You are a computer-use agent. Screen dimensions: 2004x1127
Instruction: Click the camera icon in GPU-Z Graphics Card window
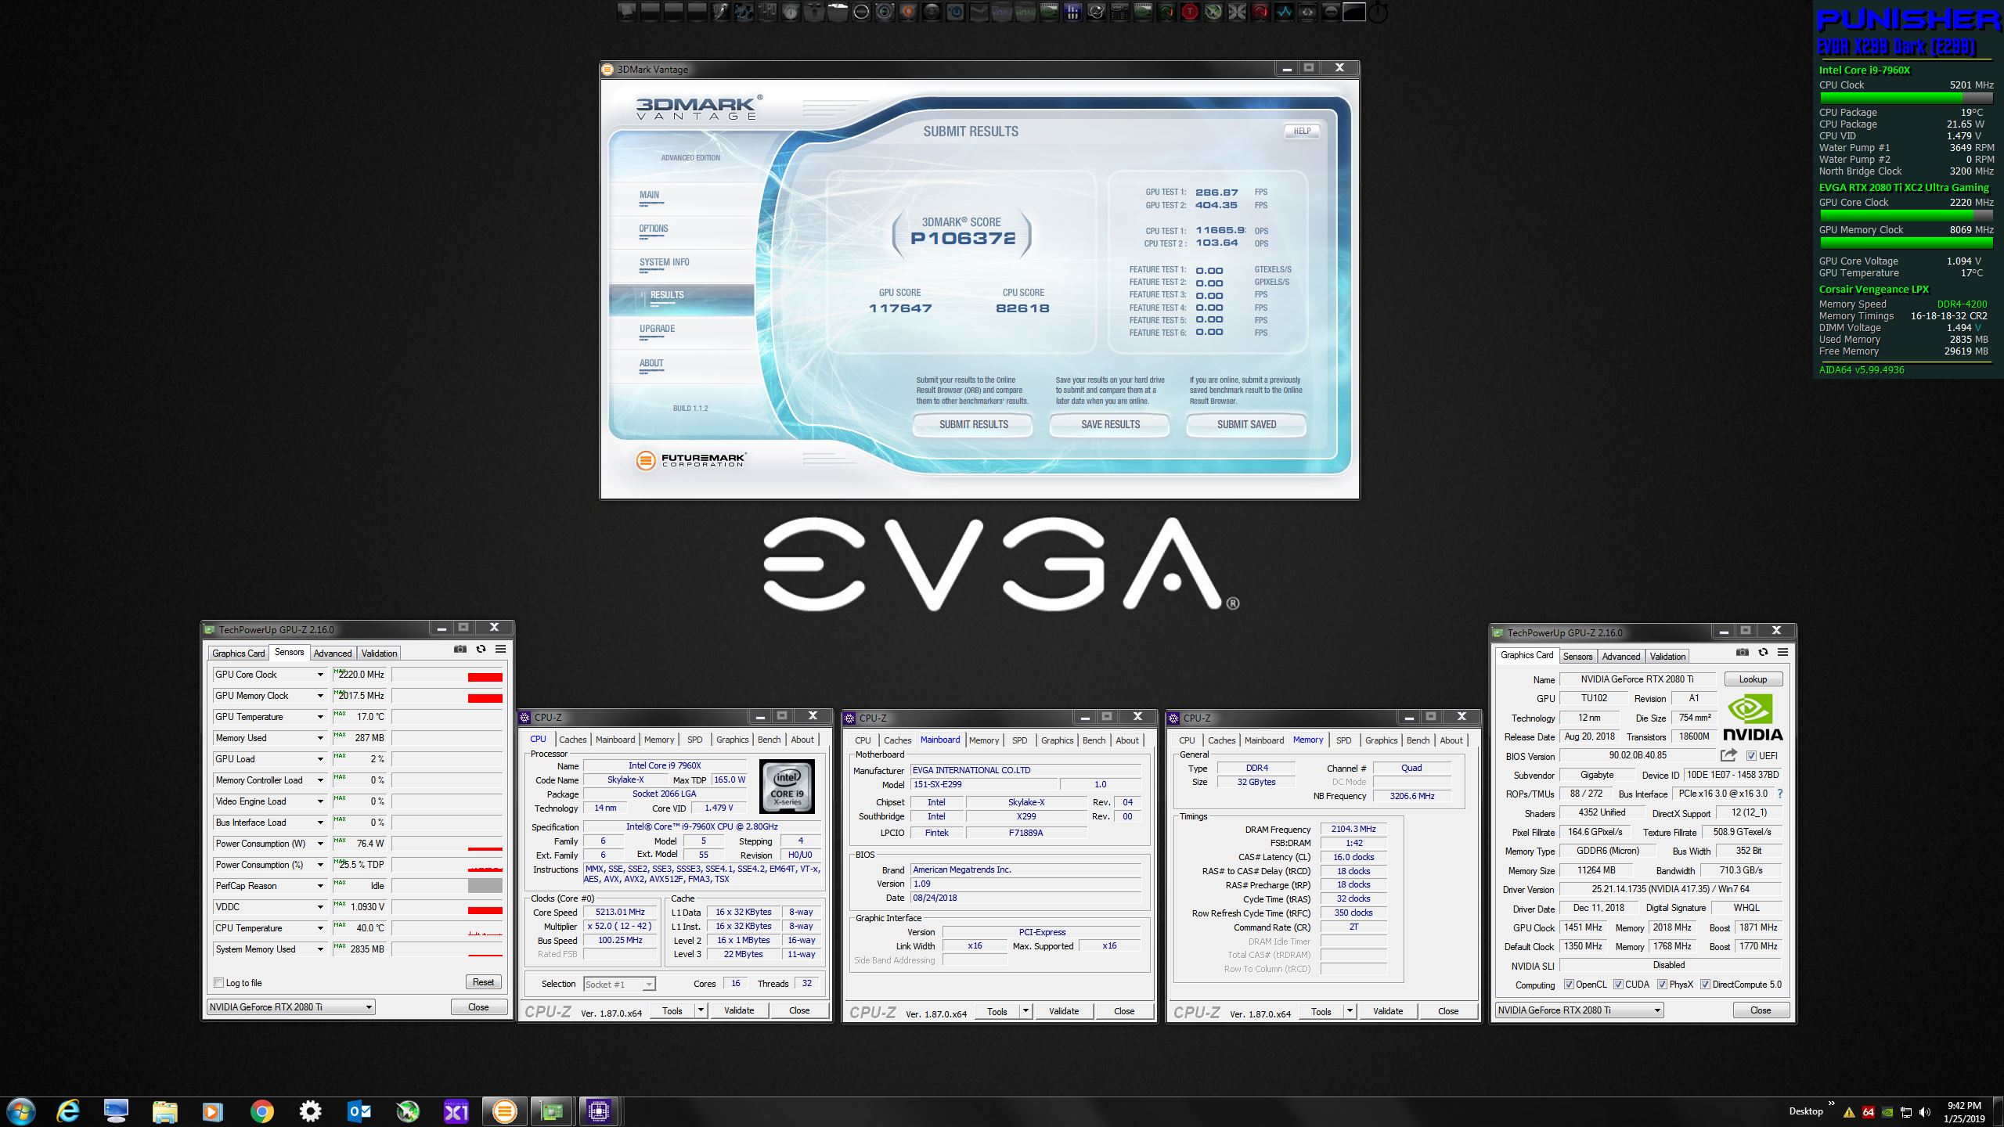1742,652
